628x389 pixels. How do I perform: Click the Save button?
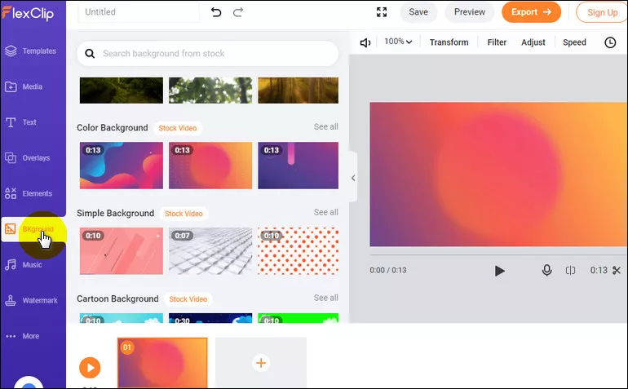point(418,12)
